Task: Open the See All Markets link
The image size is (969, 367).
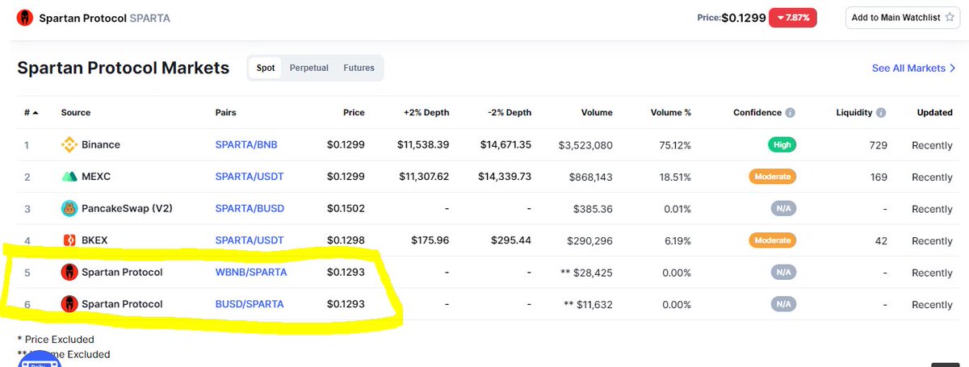Action: tap(914, 69)
